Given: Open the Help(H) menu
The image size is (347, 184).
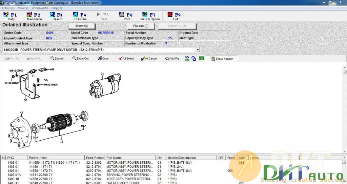Looking at the screenshot, I should 57,8.
